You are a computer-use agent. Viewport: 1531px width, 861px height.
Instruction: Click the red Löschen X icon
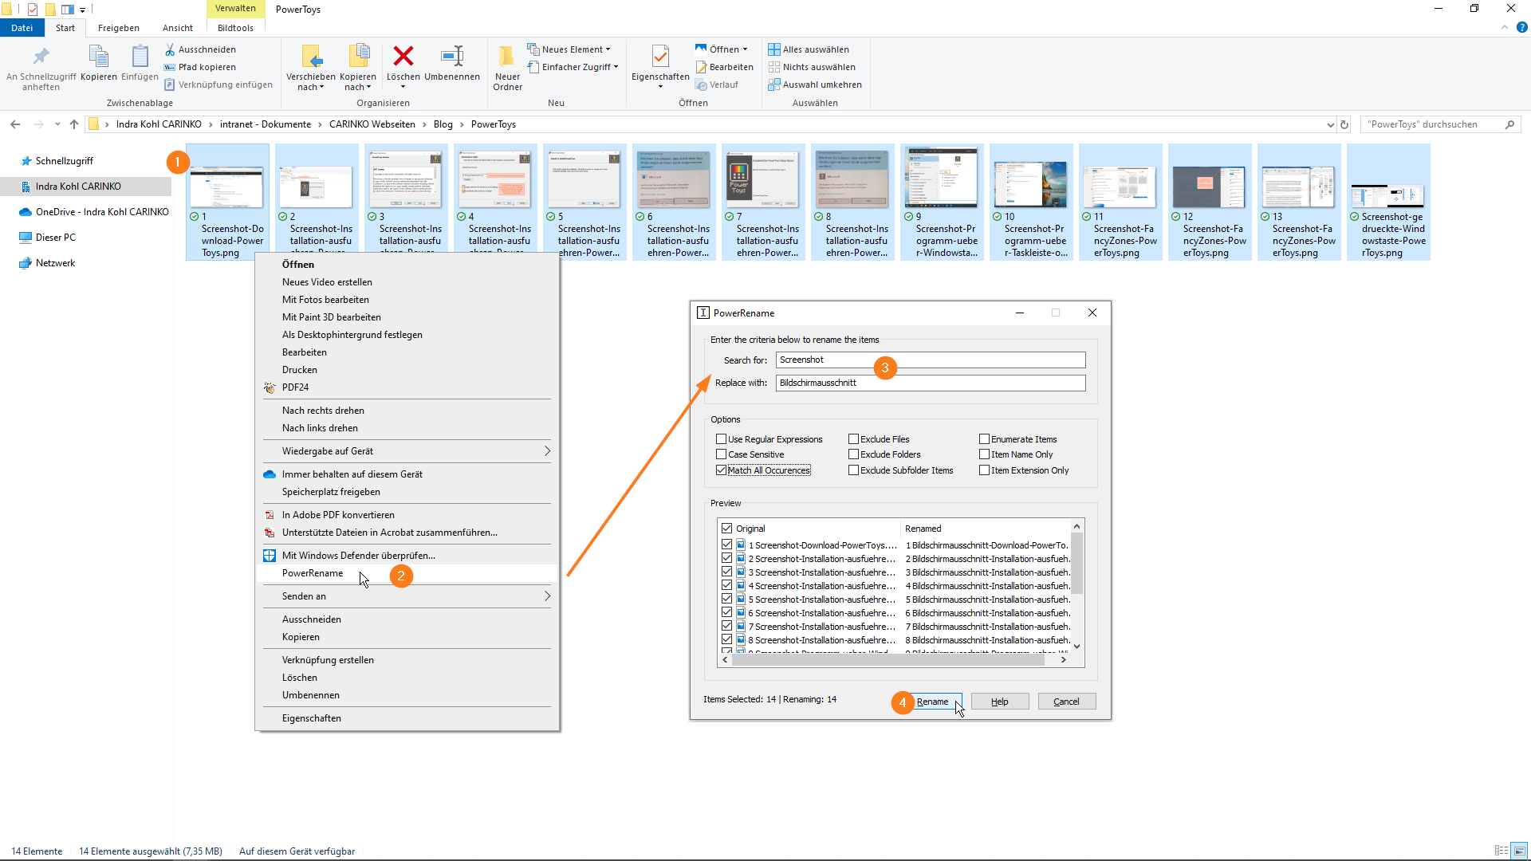(403, 56)
